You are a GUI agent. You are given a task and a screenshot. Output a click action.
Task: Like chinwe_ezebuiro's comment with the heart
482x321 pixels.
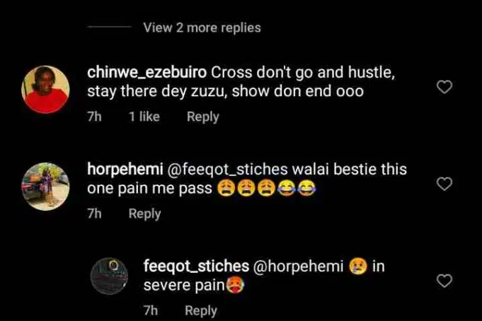click(444, 87)
